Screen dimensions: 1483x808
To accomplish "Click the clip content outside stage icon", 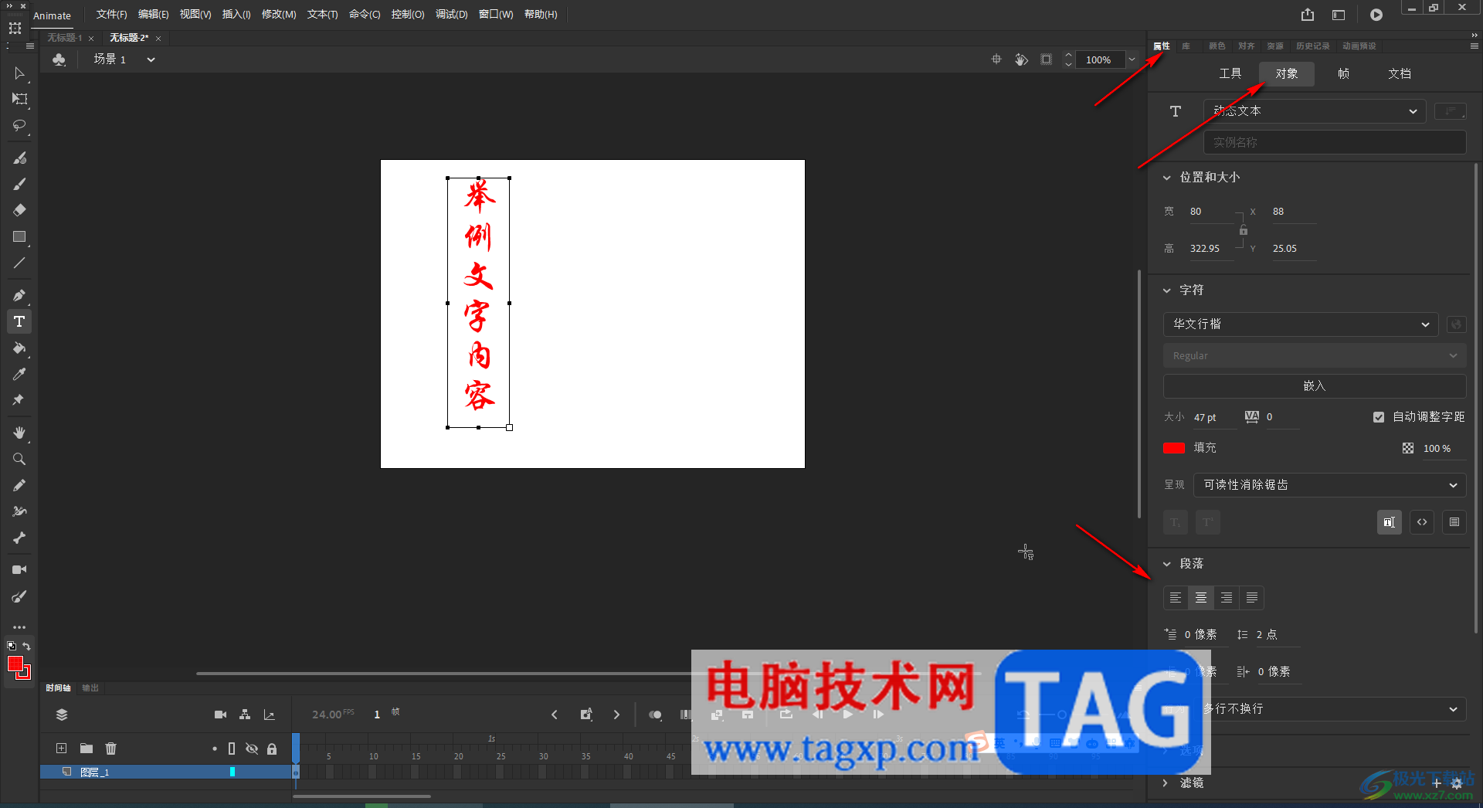I will pyautogui.click(x=1046, y=59).
